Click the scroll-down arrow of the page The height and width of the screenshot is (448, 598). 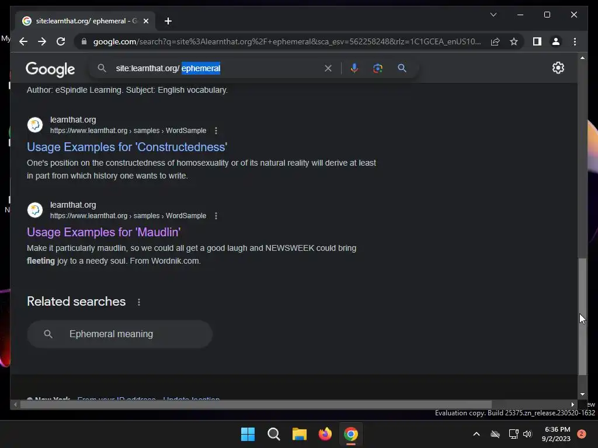click(582, 394)
